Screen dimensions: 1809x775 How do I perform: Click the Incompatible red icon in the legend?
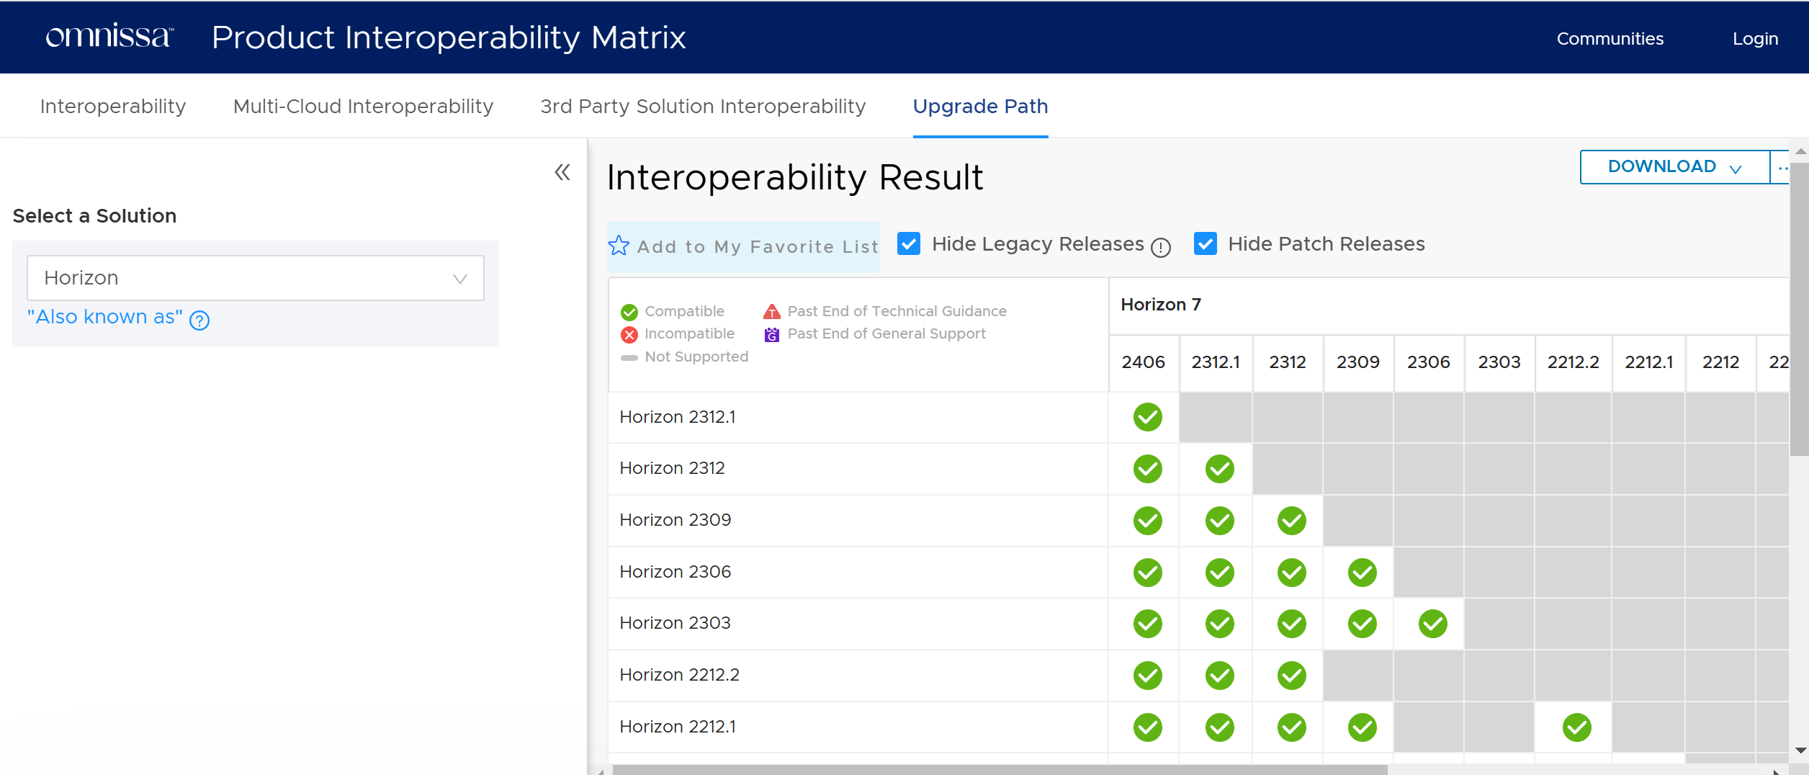point(629,333)
